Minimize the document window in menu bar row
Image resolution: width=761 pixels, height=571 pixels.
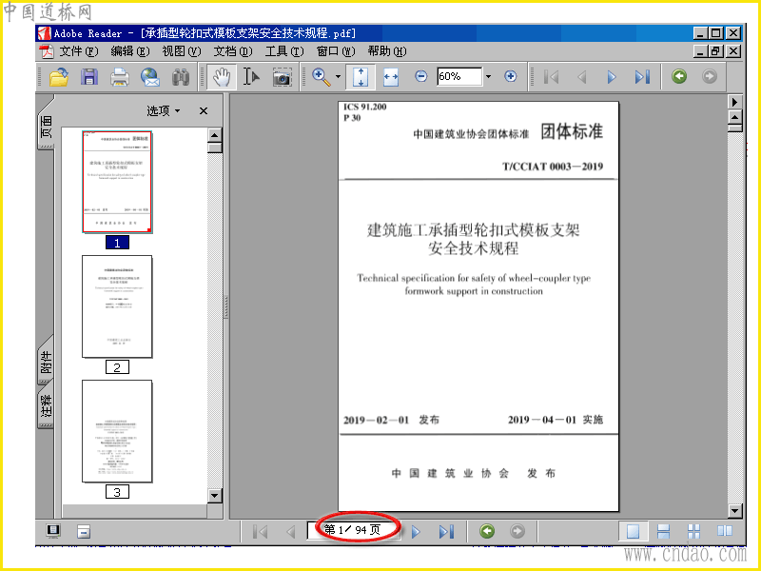click(700, 51)
